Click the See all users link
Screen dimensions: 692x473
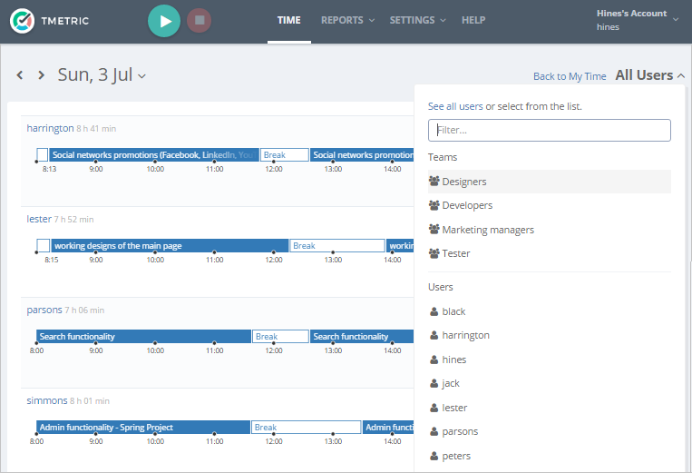click(455, 106)
